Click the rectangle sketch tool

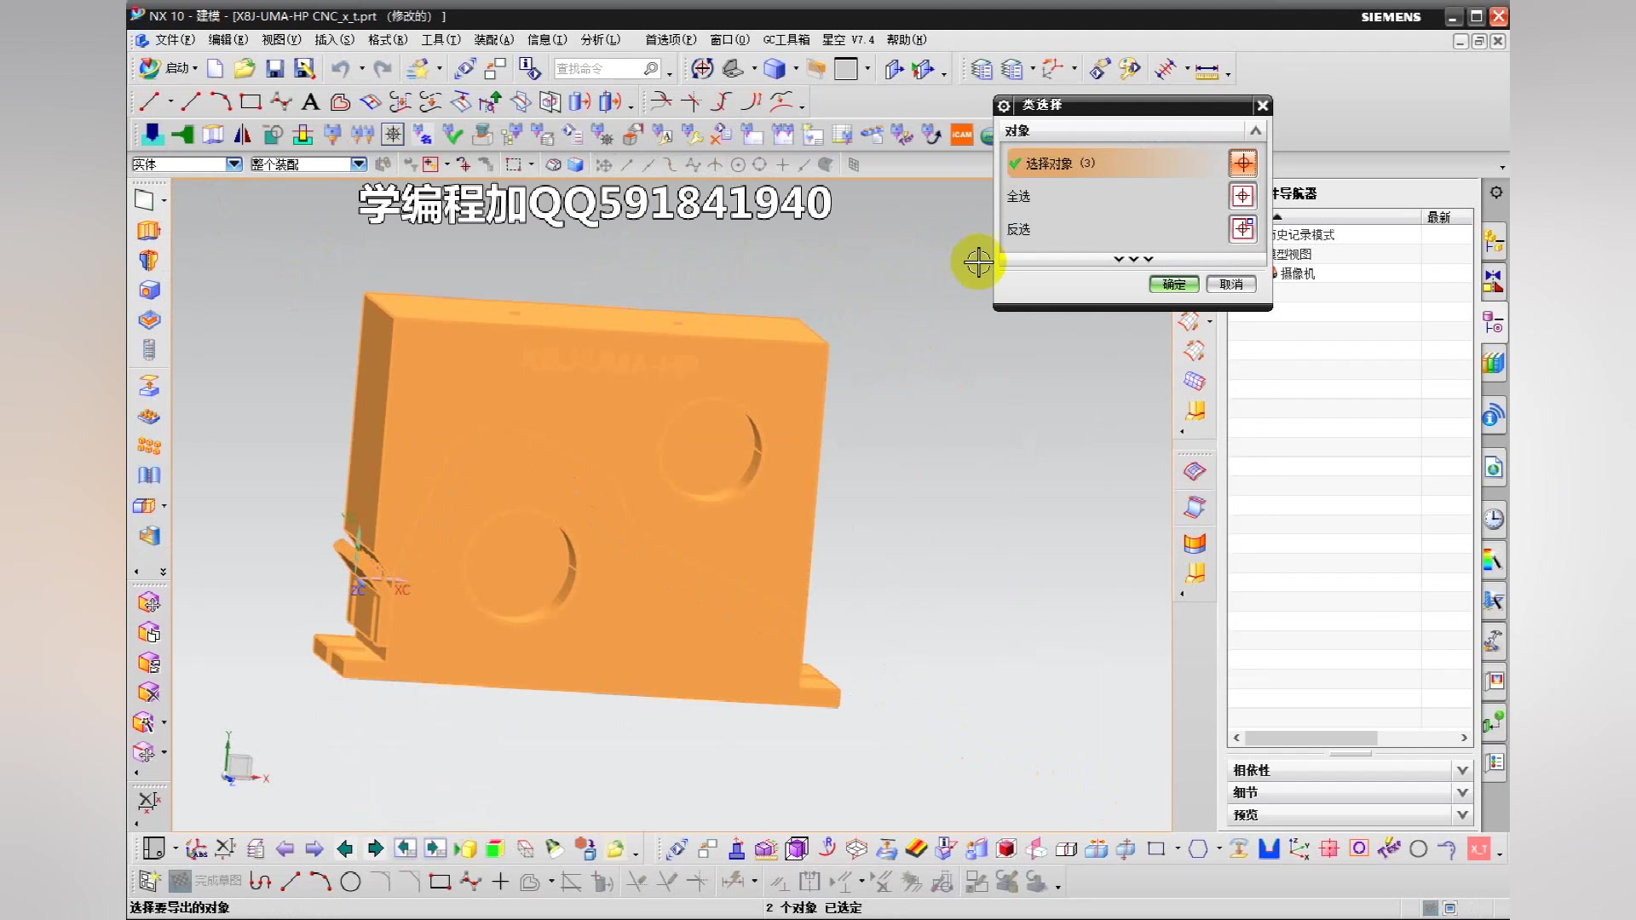(250, 102)
